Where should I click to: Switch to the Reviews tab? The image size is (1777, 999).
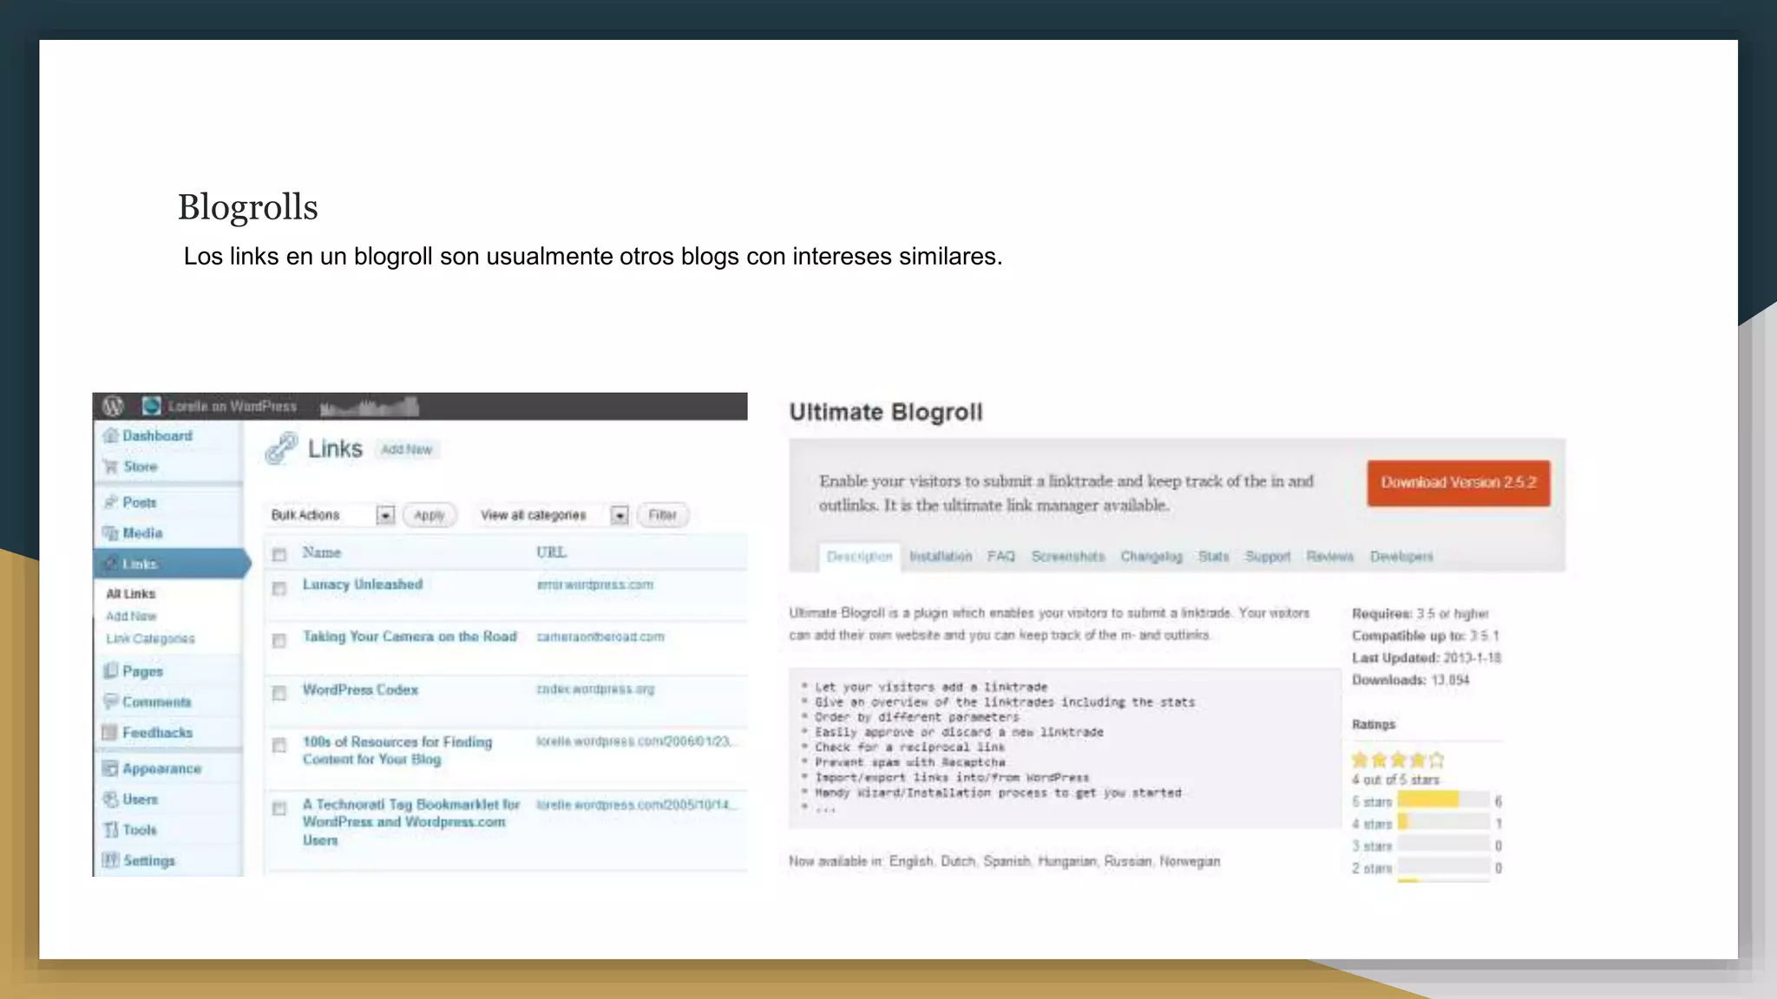pos(1330,556)
